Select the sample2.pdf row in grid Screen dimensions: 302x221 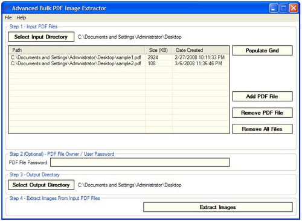[119, 63]
